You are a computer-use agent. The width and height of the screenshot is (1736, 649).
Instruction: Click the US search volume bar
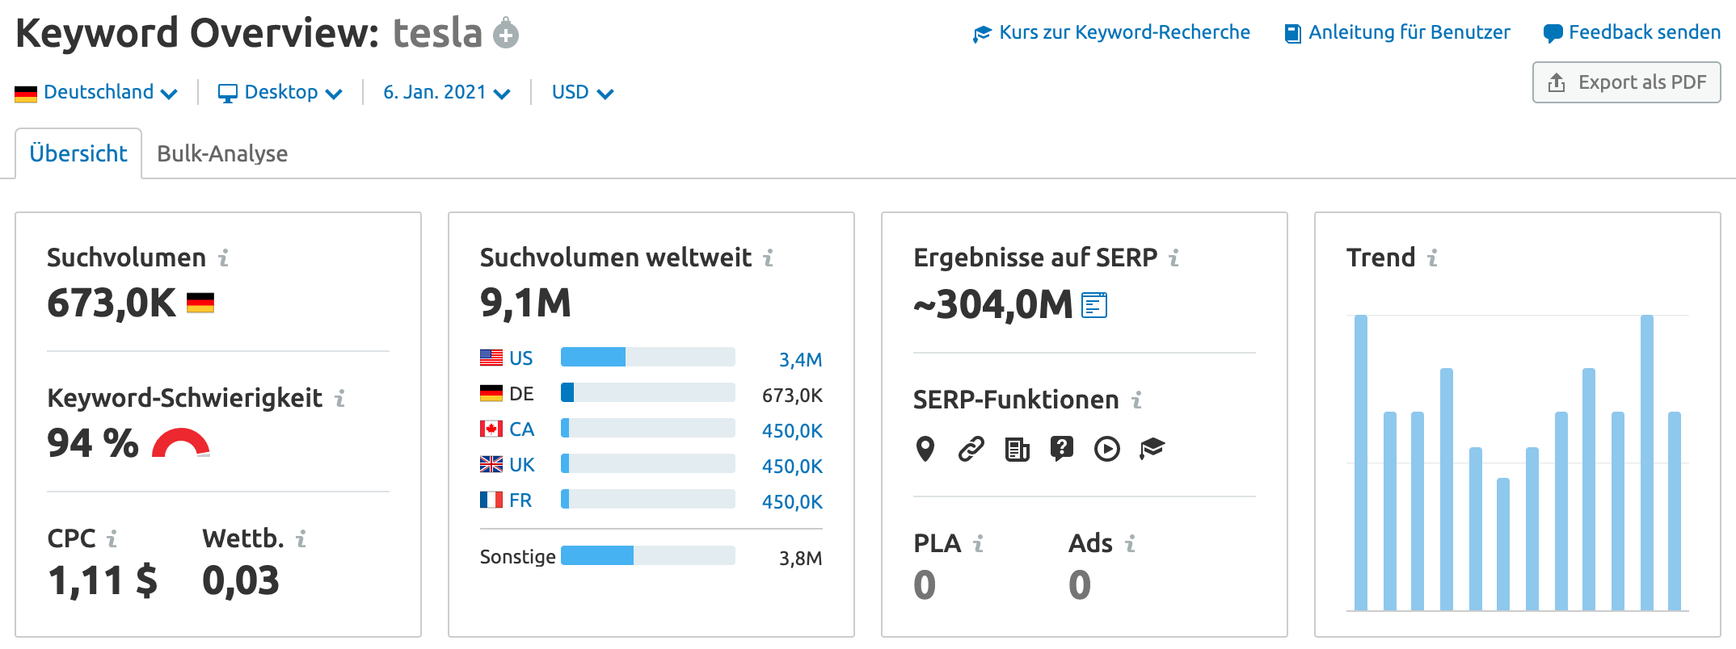click(x=648, y=357)
